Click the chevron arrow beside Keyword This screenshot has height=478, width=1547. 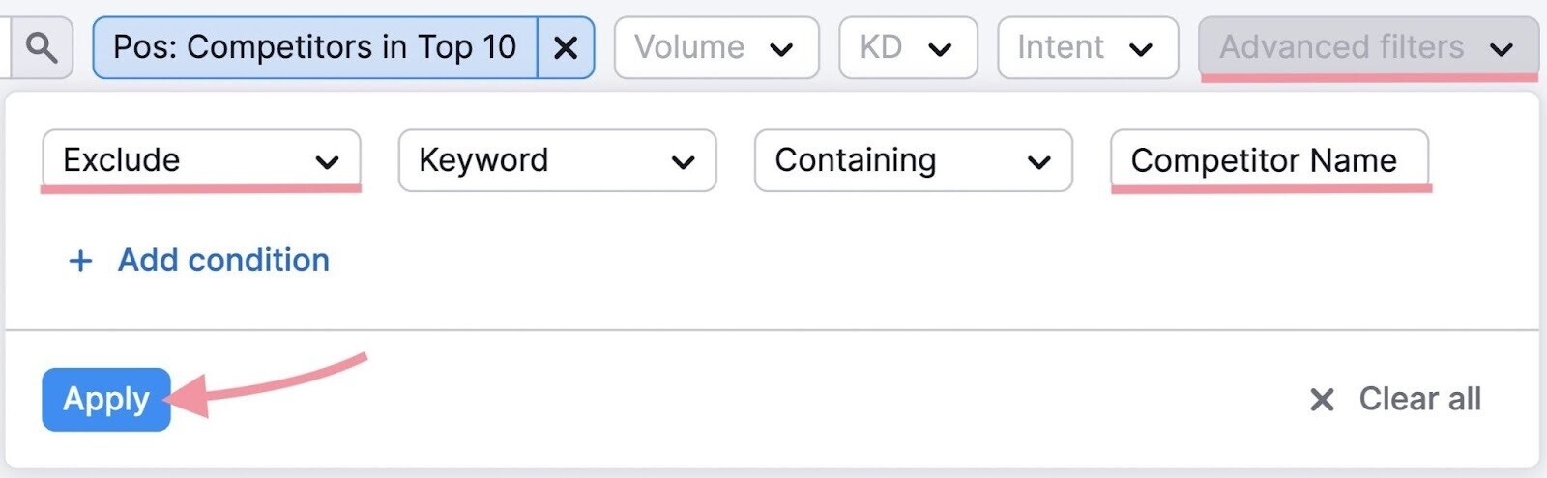point(683,162)
